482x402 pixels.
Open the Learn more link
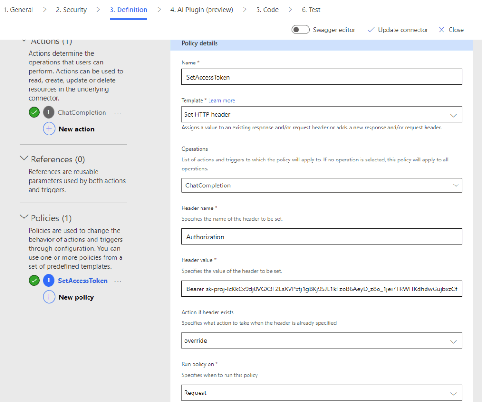[x=222, y=101]
